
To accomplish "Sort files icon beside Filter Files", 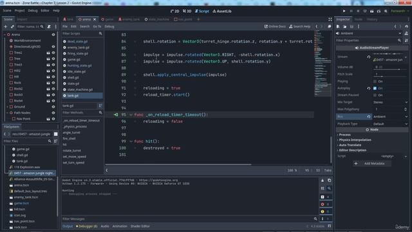I will 56,141.
